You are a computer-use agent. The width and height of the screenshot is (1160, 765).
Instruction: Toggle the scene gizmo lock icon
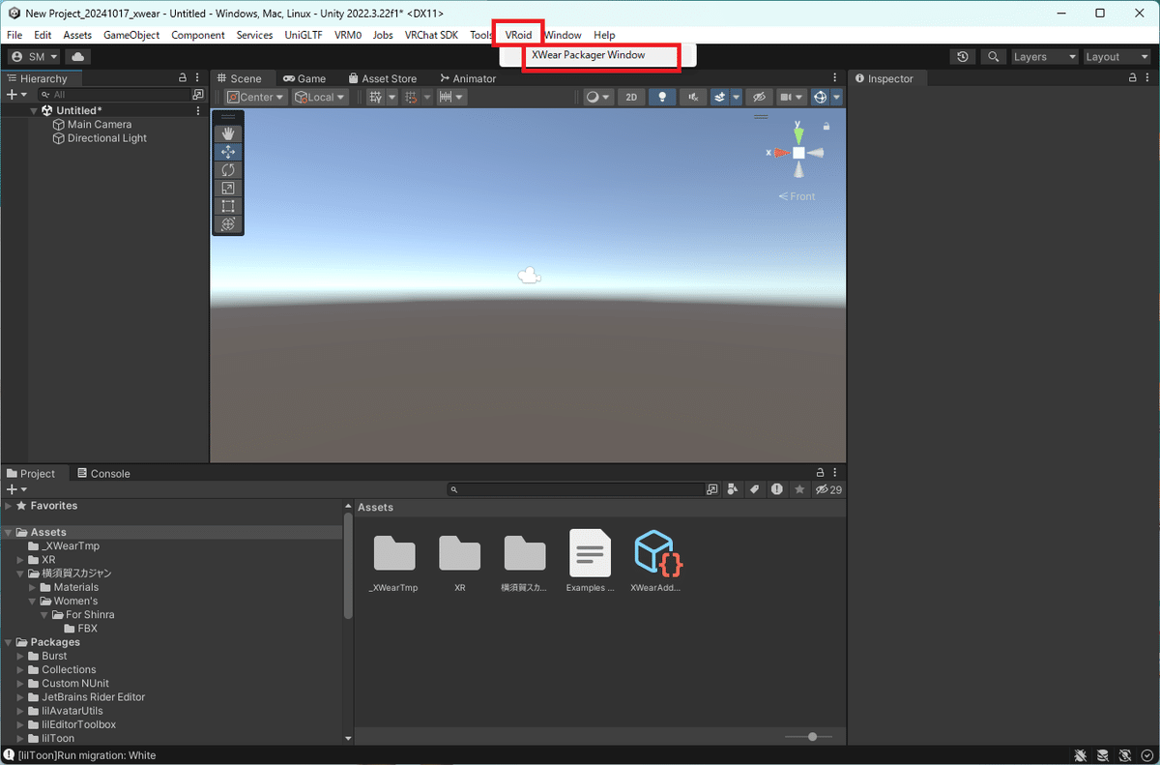826,127
